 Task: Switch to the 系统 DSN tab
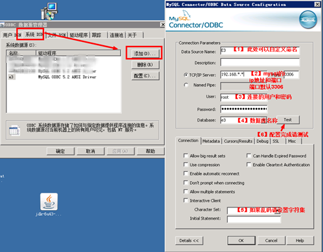[x=34, y=34]
